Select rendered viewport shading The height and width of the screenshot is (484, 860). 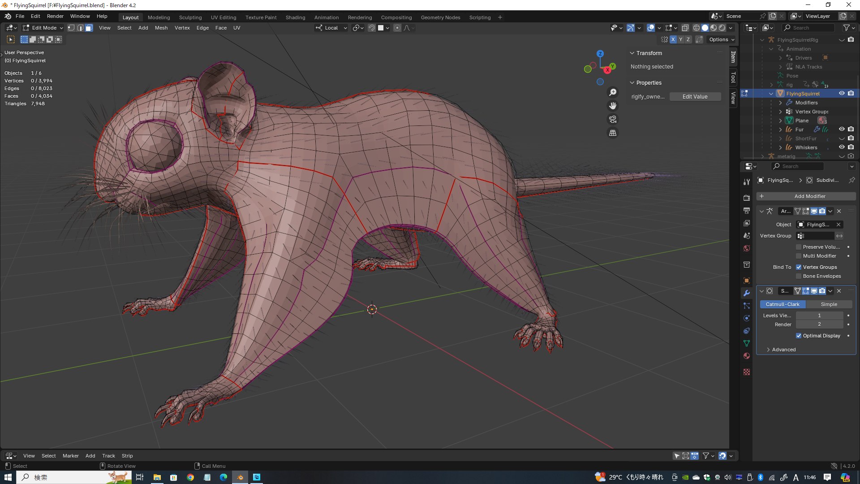click(x=722, y=28)
